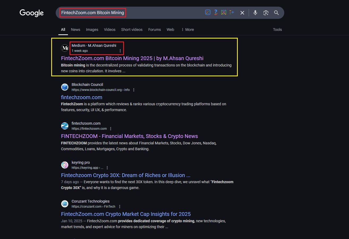Open three-dot menu for Blockchain Council result

[x=134, y=90]
